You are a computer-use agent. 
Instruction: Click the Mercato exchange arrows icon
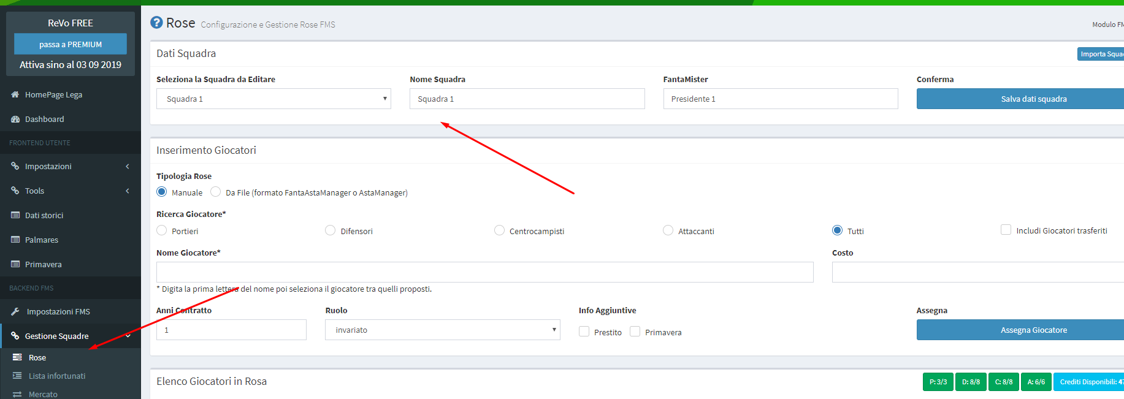17,394
